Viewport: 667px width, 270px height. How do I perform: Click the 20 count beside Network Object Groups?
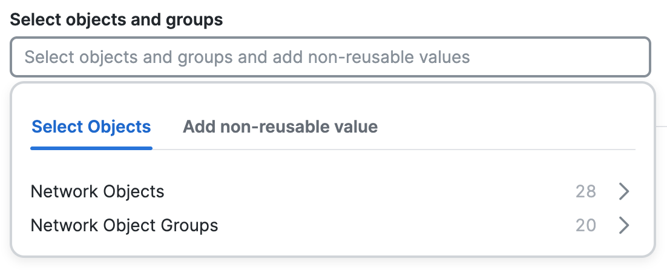point(585,226)
